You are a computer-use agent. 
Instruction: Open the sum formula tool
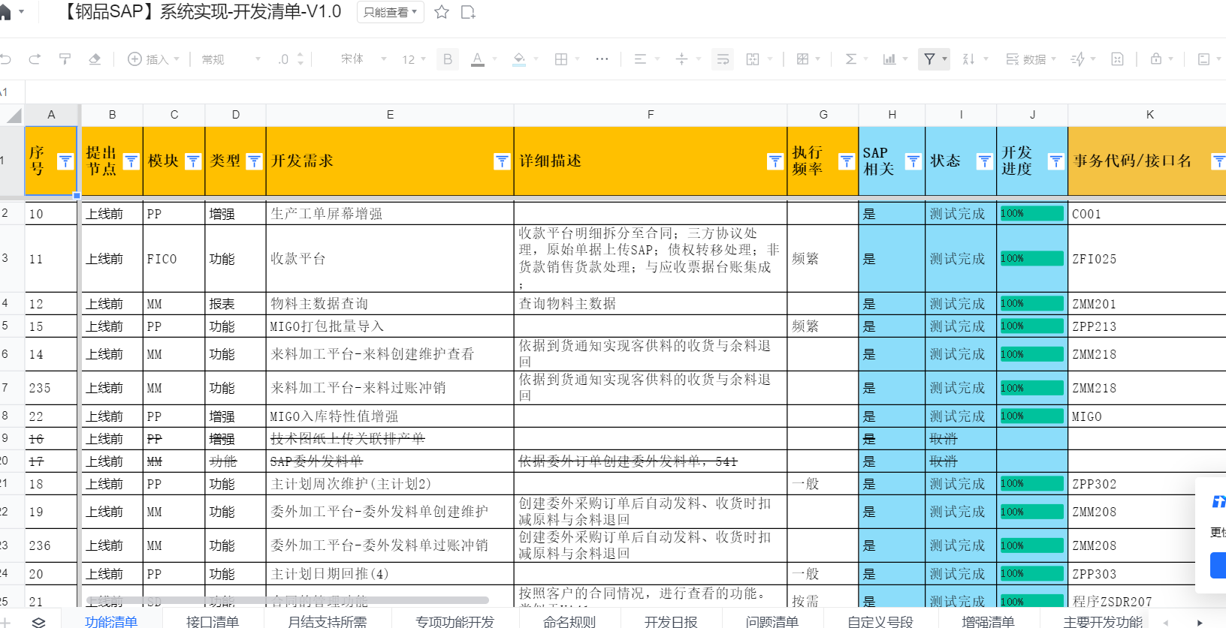coord(851,59)
